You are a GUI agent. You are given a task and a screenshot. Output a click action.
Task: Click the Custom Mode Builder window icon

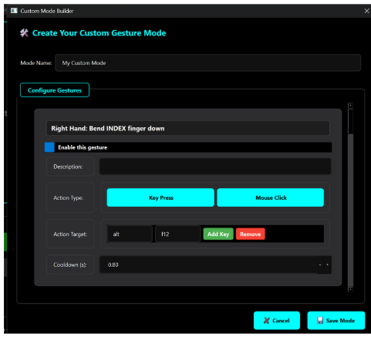14,11
